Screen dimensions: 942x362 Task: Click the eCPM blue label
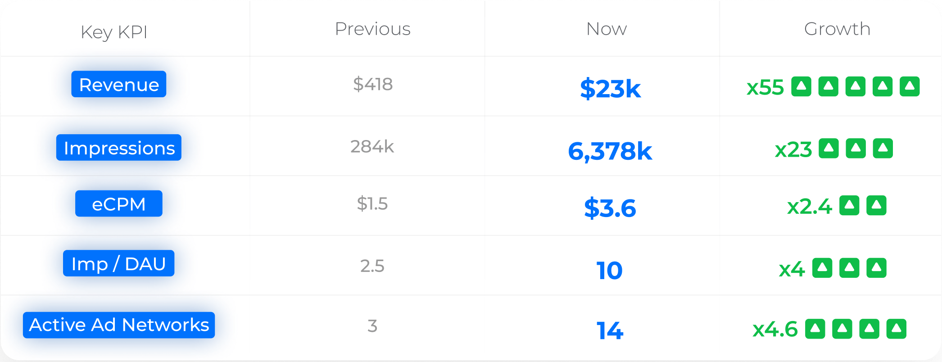(x=119, y=204)
